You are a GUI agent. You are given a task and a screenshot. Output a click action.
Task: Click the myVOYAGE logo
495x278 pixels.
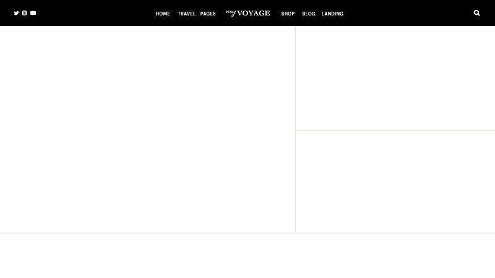point(247,13)
